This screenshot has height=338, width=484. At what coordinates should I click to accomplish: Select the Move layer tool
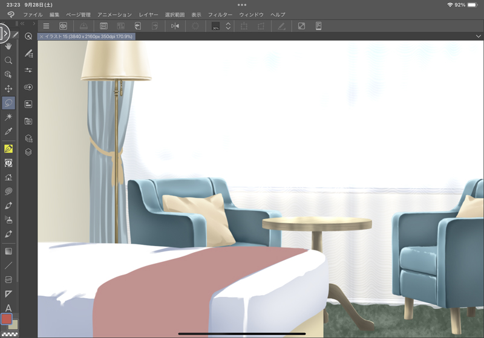[8, 89]
